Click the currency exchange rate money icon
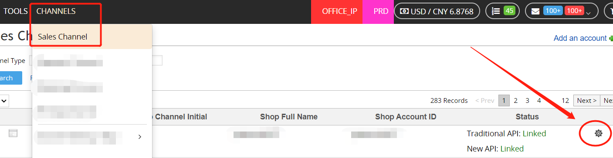The image size is (613, 158). pos(404,11)
